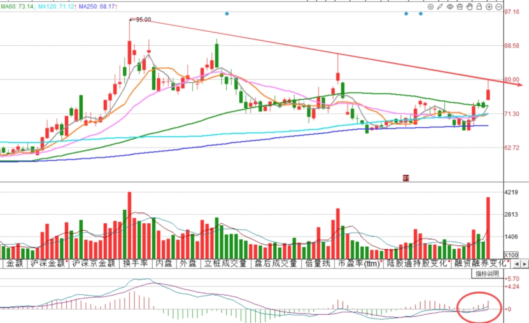Select the hand pan tool
Viewport: 529px width, 323px height.
pos(469,6)
